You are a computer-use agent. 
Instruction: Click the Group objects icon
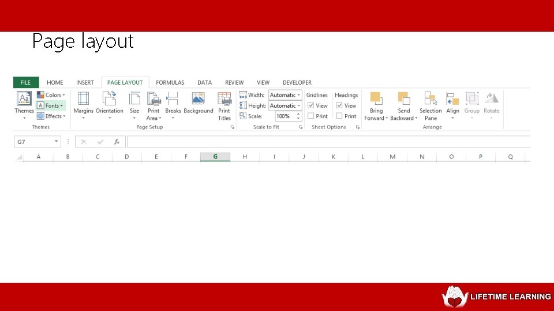coord(471,98)
